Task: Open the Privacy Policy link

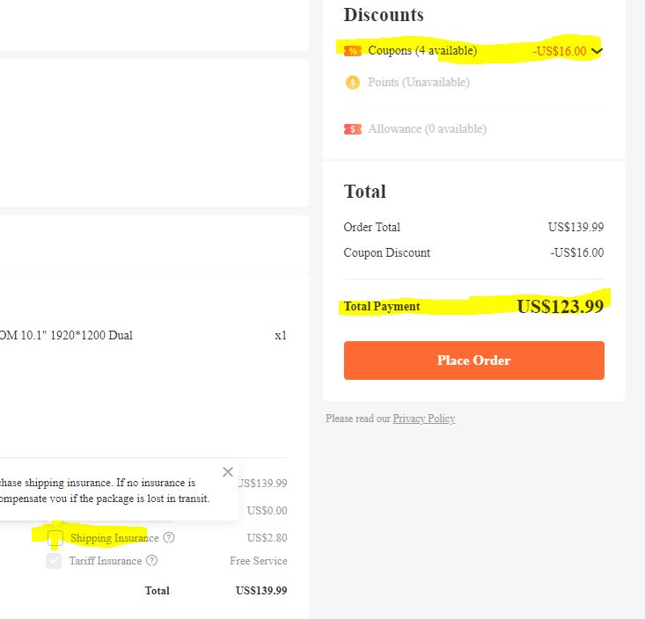Action: 424,419
